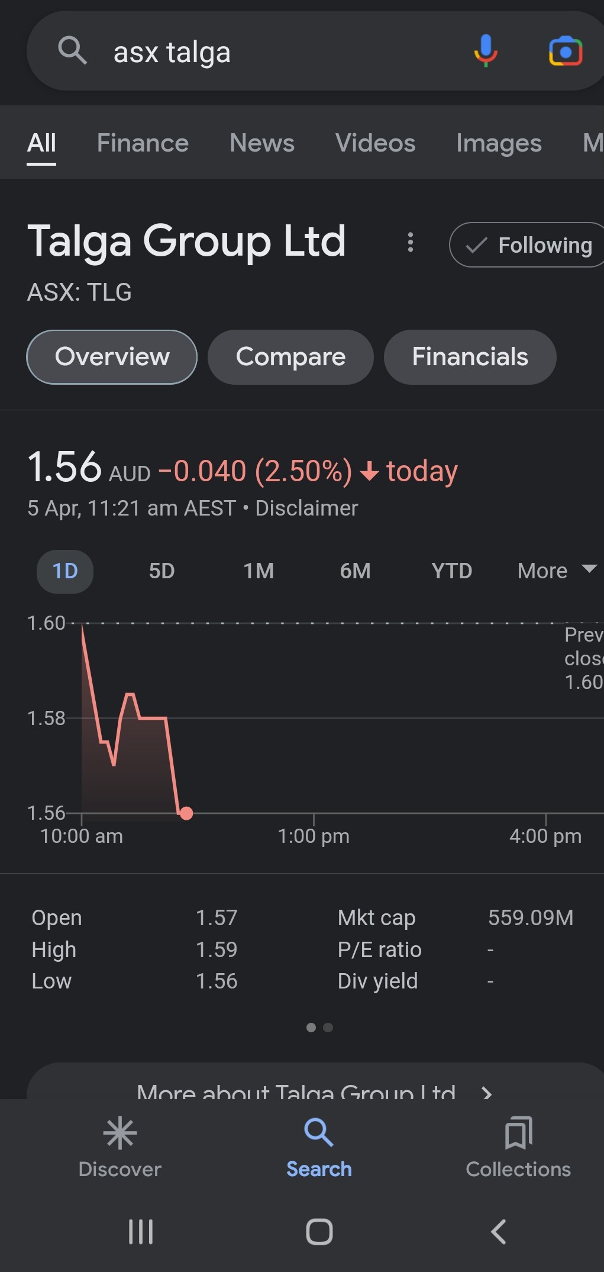604x1272 pixels.
Task: Open the Discover tab icon
Action: (x=120, y=1133)
